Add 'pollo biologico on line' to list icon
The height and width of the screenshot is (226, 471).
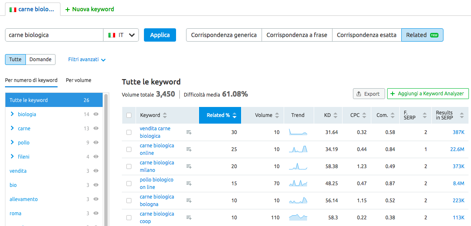point(189,184)
